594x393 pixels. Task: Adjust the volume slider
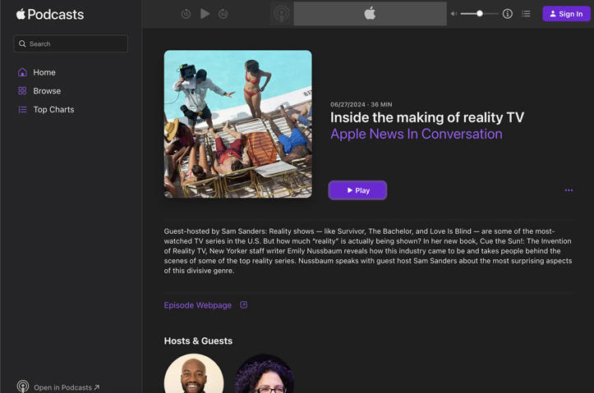pyautogui.click(x=480, y=14)
